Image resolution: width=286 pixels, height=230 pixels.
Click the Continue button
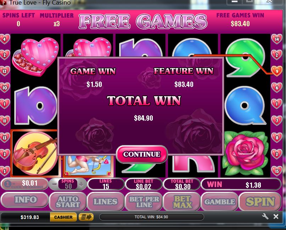142,154
